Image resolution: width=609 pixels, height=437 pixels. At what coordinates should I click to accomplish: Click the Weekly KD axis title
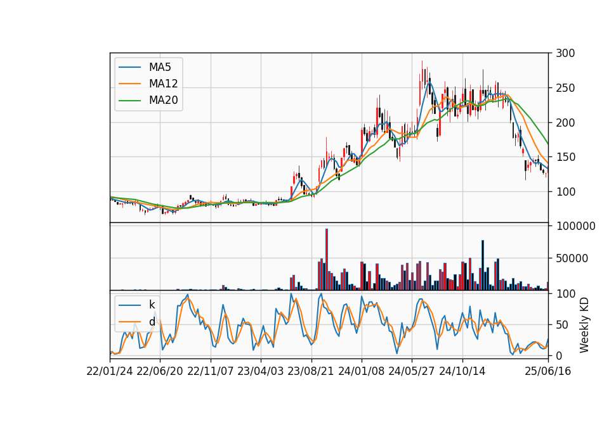584,325
